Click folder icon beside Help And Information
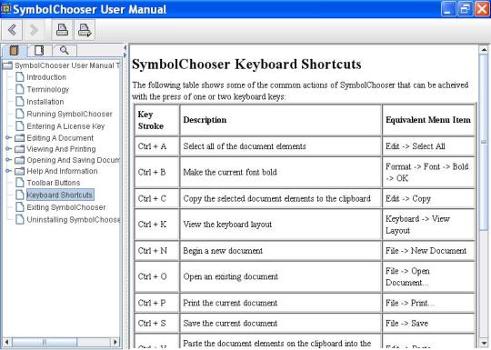 click(19, 171)
